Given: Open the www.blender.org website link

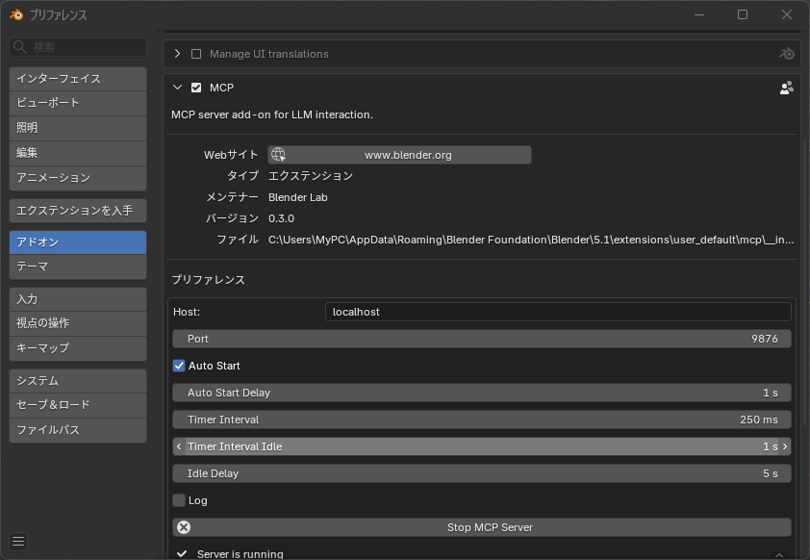Looking at the screenshot, I should pos(399,155).
